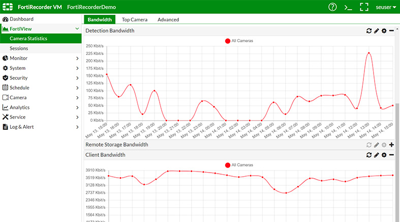Expand the Analytics menu chevron
Screen dimensions: 400x222
(77, 107)
